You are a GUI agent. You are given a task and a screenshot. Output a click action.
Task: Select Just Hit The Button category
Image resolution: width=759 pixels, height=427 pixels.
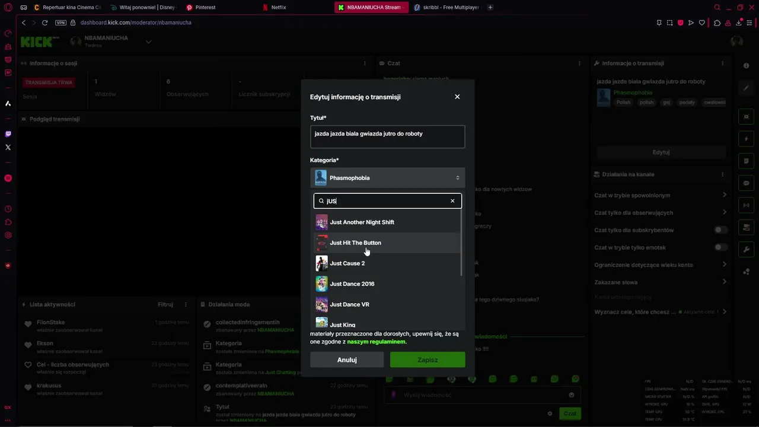(x=387, y=243)
